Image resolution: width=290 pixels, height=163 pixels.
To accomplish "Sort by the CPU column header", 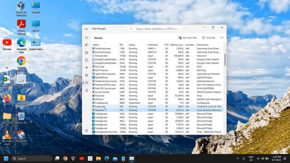I will [x=166, y=45].
